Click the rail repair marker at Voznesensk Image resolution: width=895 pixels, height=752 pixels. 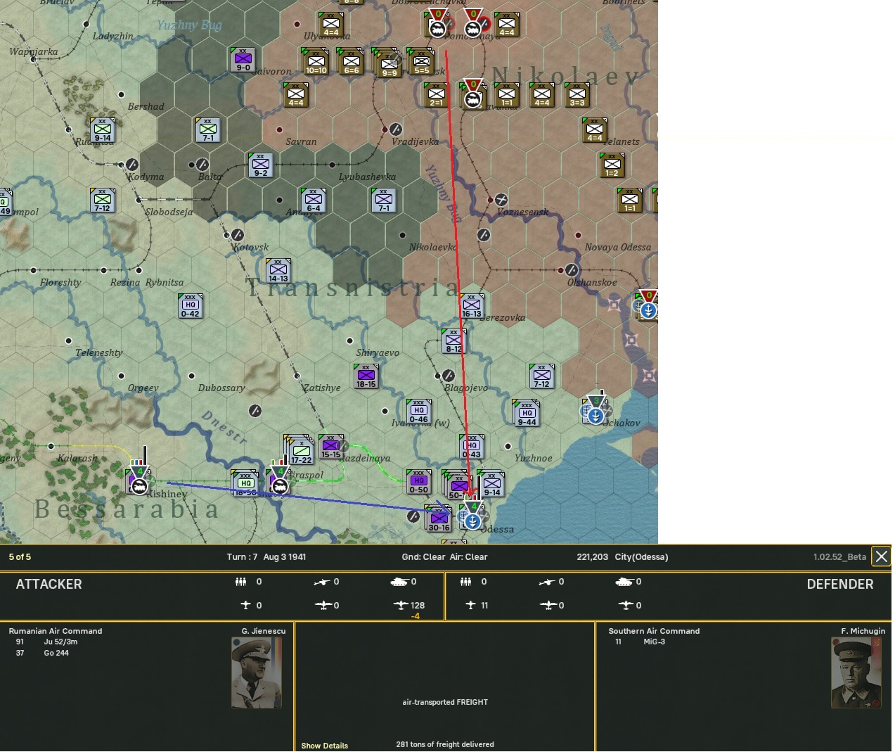[501, 200]
